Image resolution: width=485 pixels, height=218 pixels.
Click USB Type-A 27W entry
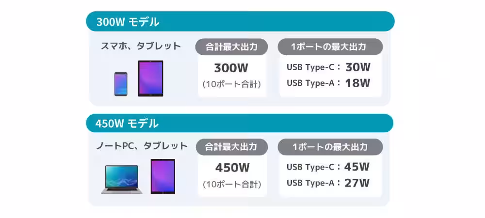coord(328,183)
